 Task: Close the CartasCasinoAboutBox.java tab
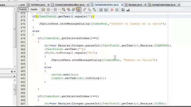(x=88, y=5)
